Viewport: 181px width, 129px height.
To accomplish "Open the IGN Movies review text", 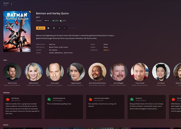I will (22, 109).
